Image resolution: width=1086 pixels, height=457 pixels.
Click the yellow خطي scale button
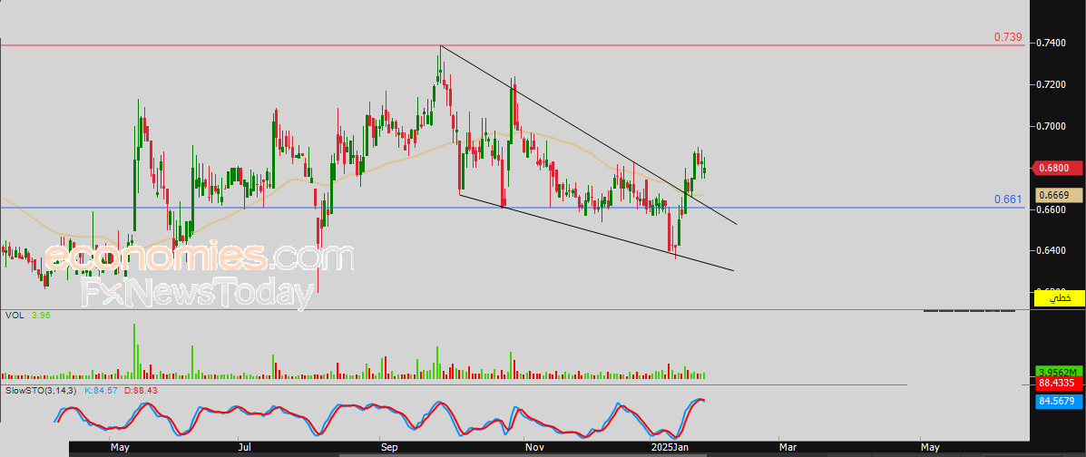[x=1059, y=298]
